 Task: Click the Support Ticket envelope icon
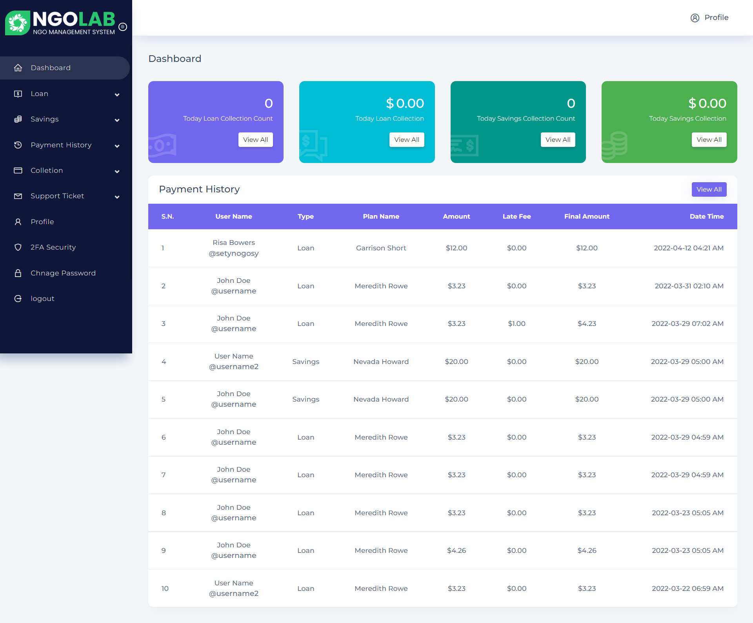[18, 196]
